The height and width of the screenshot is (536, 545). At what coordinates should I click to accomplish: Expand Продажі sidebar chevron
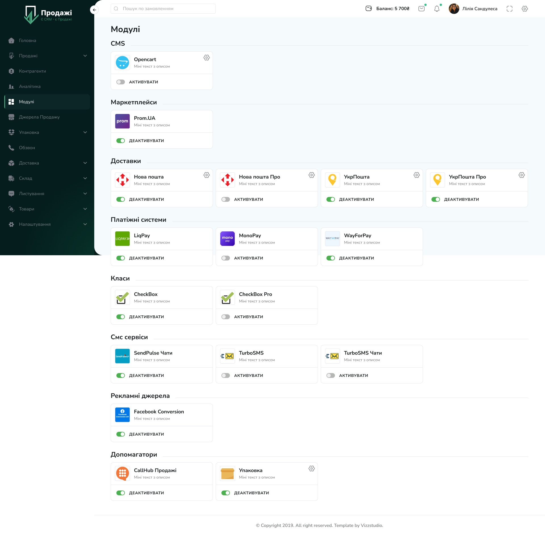tap(85, 56)
